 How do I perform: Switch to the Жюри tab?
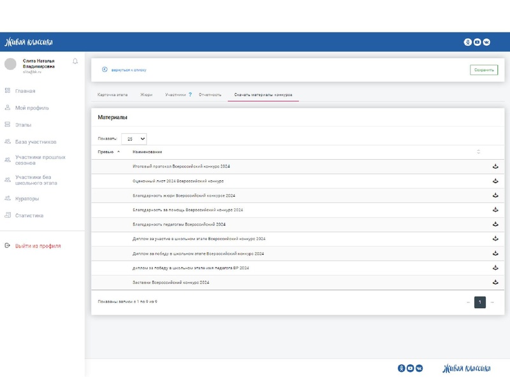[x=146, y=95]
